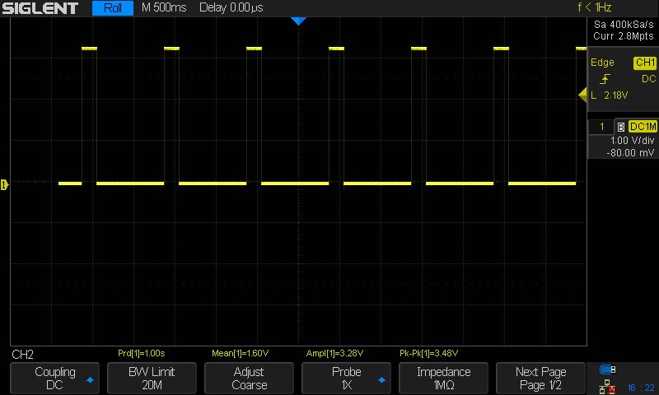Click the yellow trigger level arrow marker

[583, 95]
